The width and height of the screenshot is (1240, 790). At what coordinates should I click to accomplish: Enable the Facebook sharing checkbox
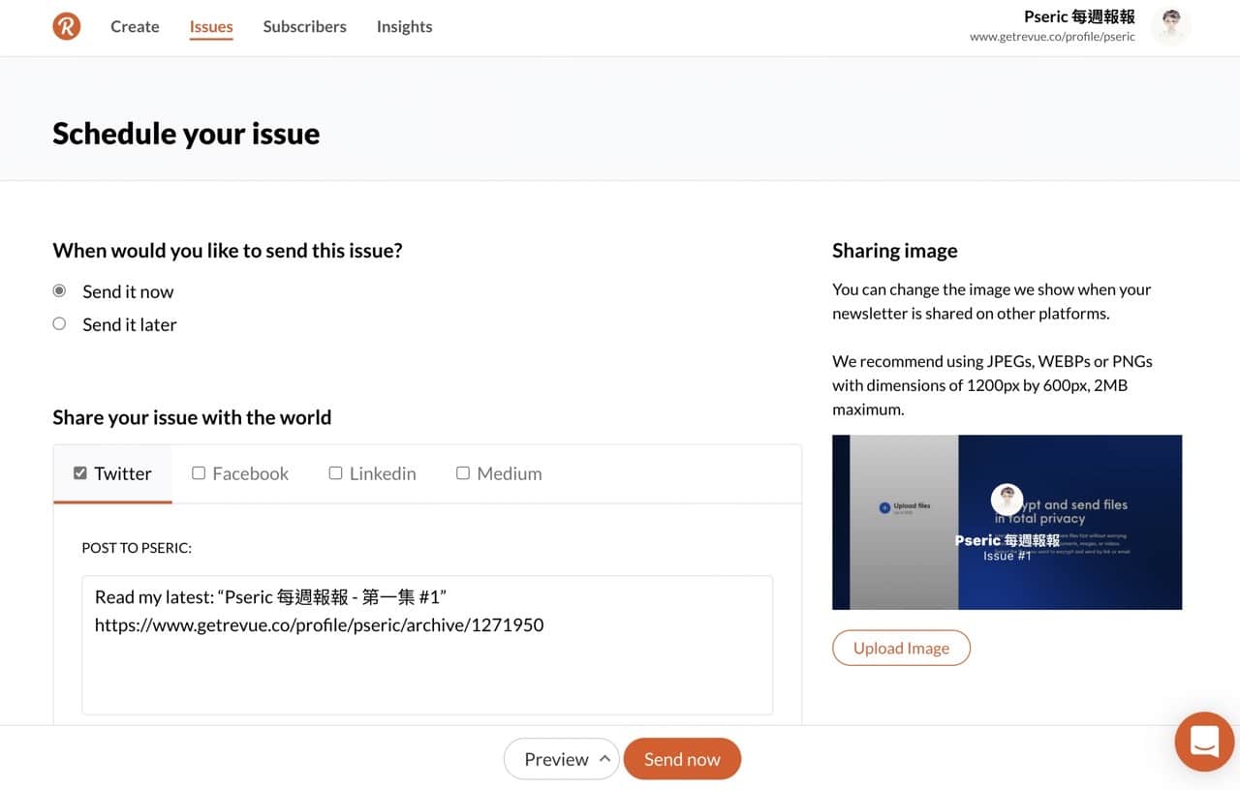click(199, 473)
